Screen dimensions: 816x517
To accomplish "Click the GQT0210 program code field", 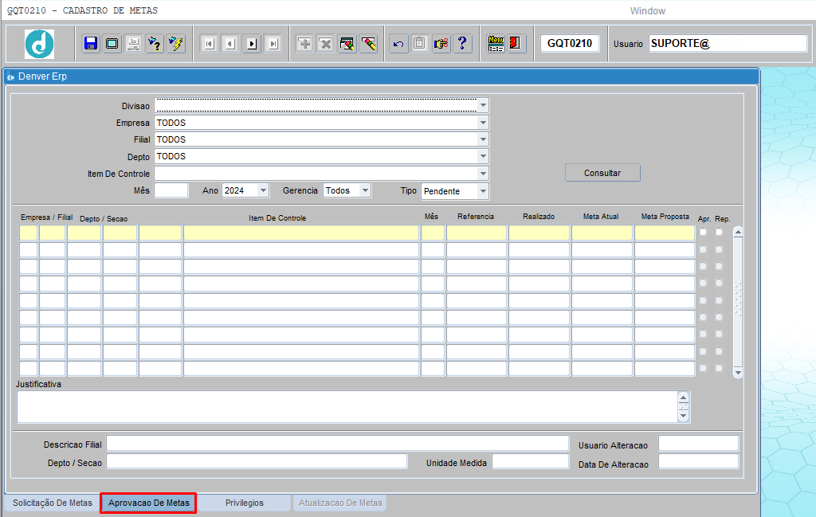I will tap(570, 43).
